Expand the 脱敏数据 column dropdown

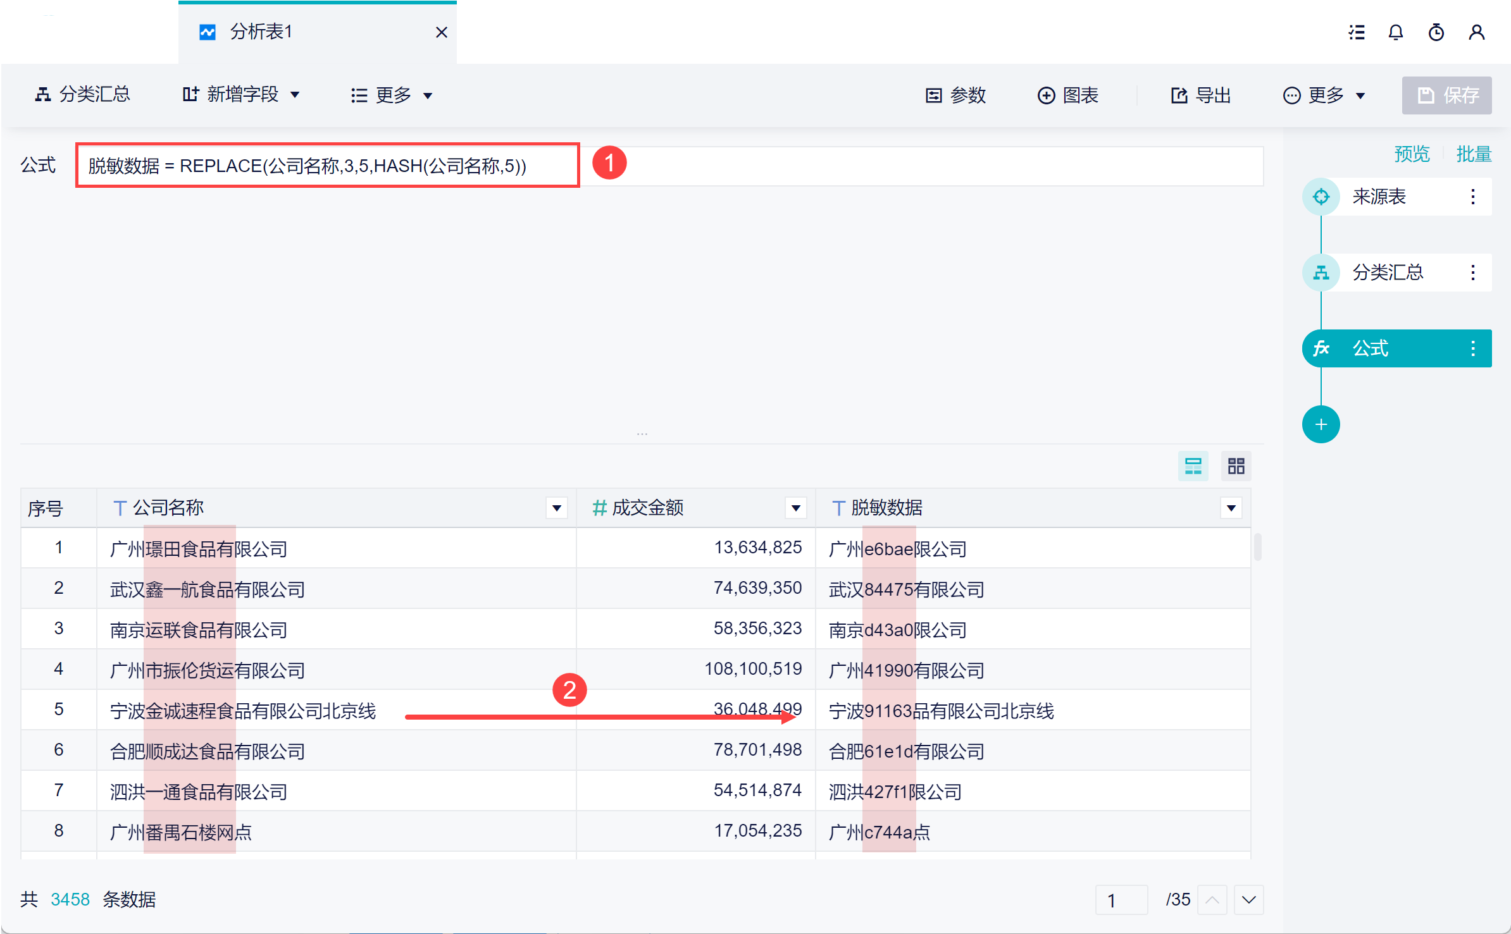point(1231,508)
